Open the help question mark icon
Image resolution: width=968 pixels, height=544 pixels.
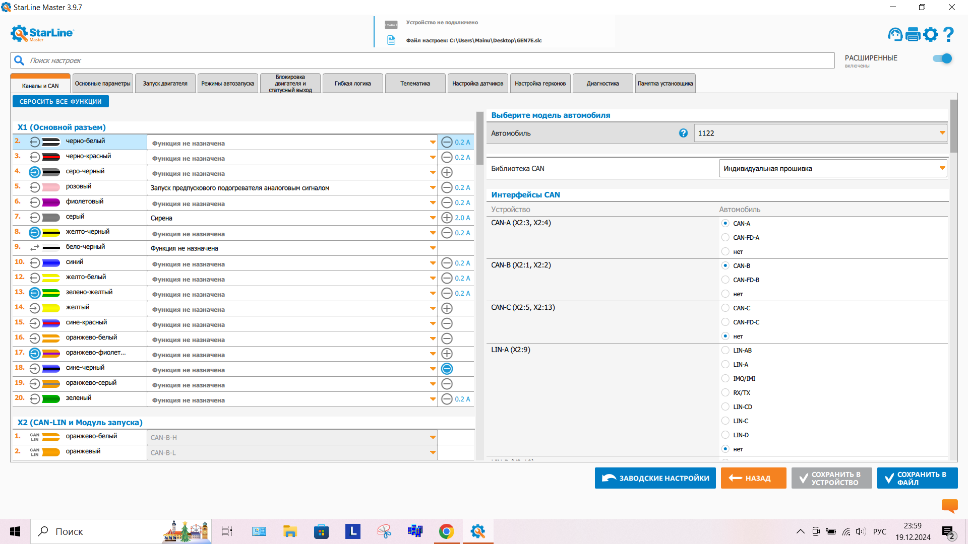(x=948, y=34)
